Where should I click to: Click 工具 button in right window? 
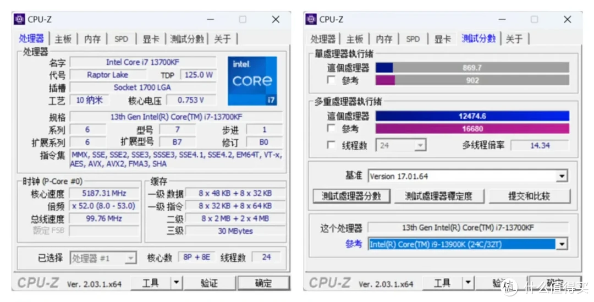442,283
